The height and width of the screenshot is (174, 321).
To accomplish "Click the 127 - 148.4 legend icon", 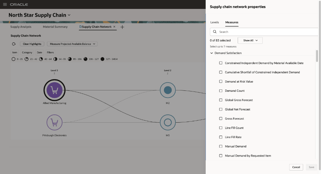I will click(x=102, y=59).
